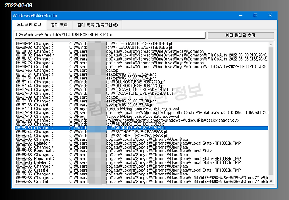
Task: Open the 필터 목록 tab
Action: click(59, 25)
